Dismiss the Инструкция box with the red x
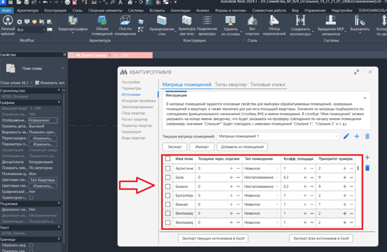The height and width of the screenshot is (252, 387). point(365,98)
